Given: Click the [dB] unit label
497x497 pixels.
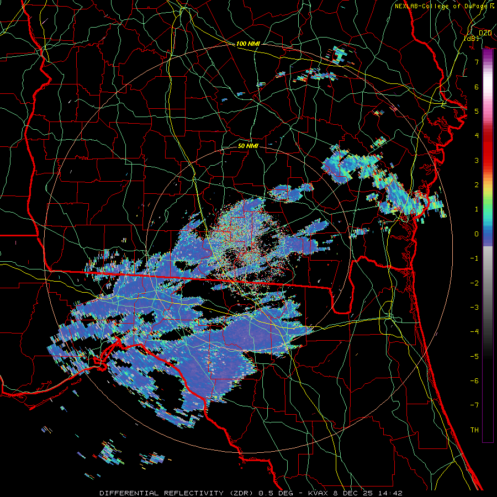Looking at the screenshot, I should tap(472, 38).
